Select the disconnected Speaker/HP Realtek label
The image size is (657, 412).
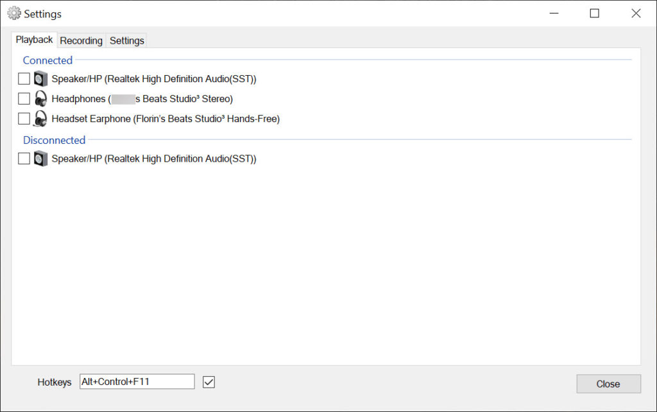154,159
